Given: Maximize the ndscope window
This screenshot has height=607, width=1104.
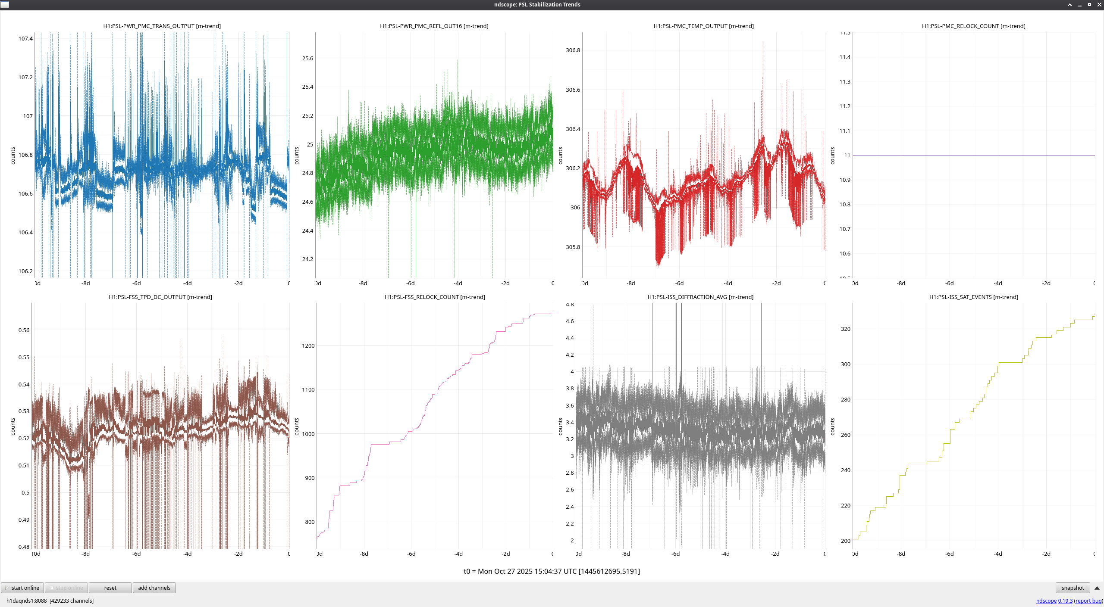Looking at the screenshot, I should coord(1089,4).
